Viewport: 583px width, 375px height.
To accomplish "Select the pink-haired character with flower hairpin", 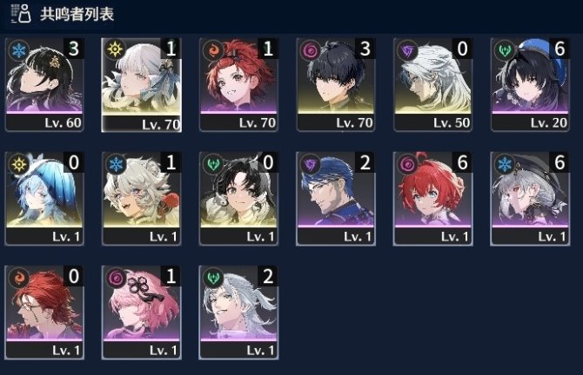I will (x=141, y=312).
